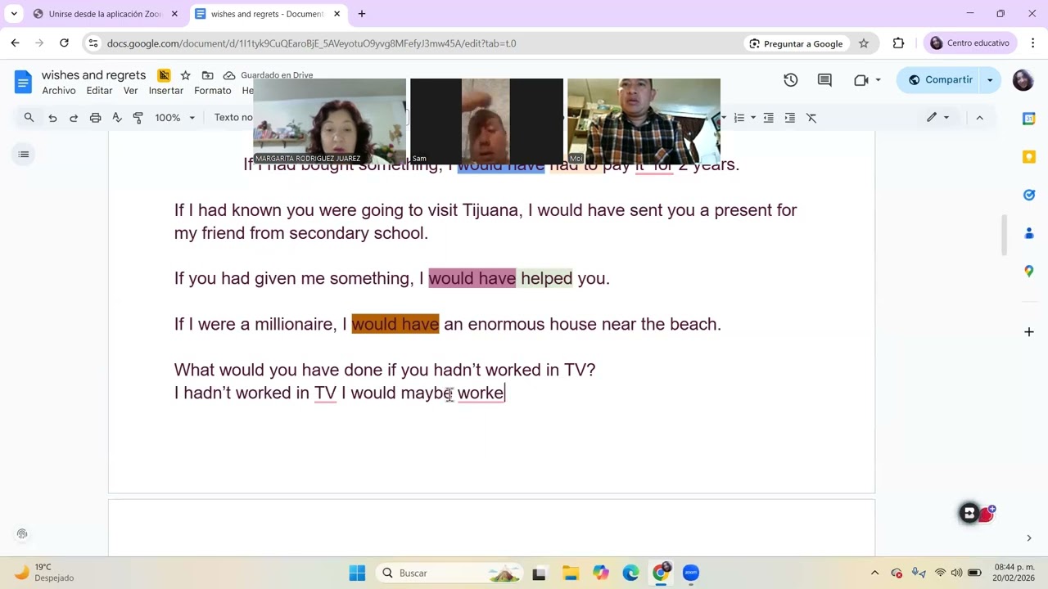Open the Chrome three-dot menu
The image size is (1048, 589).
click(1032, 43)
